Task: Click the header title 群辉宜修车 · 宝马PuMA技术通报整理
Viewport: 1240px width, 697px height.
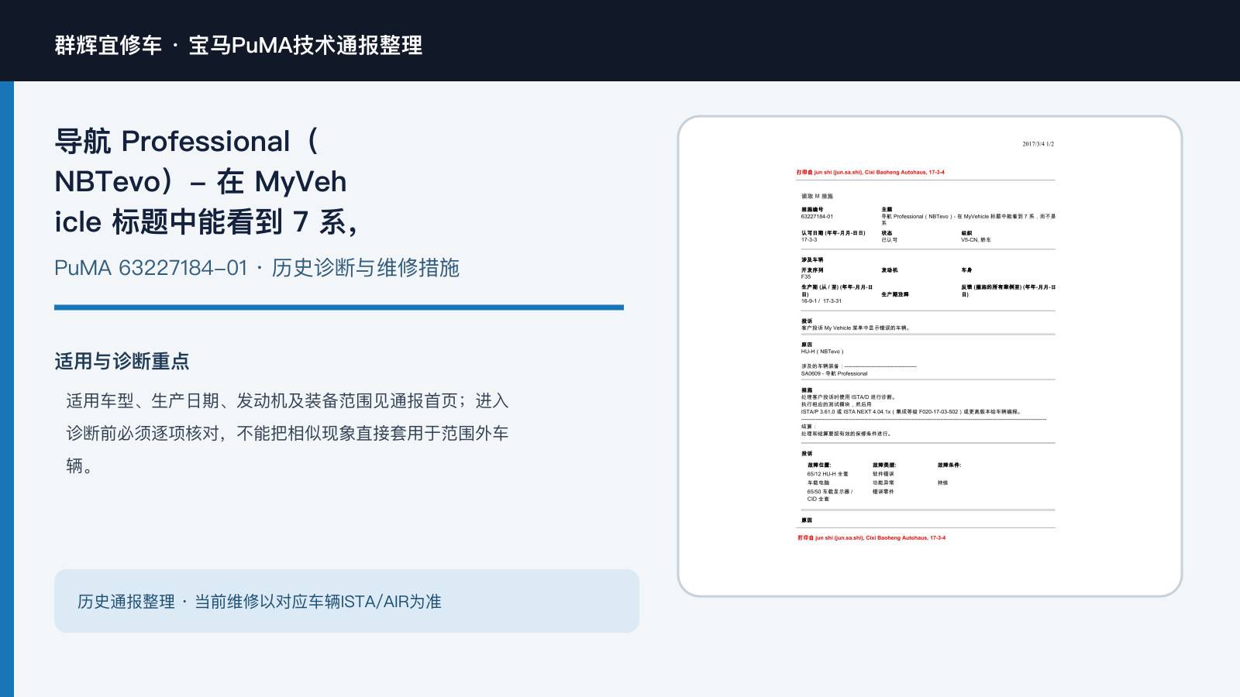Action: click(x=239, y=45)
